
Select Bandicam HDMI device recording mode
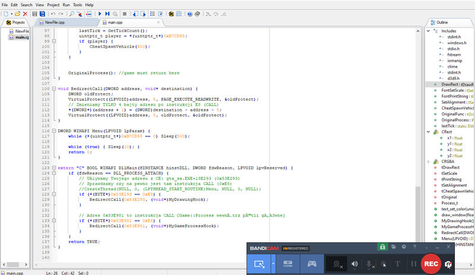pos(288,264)
